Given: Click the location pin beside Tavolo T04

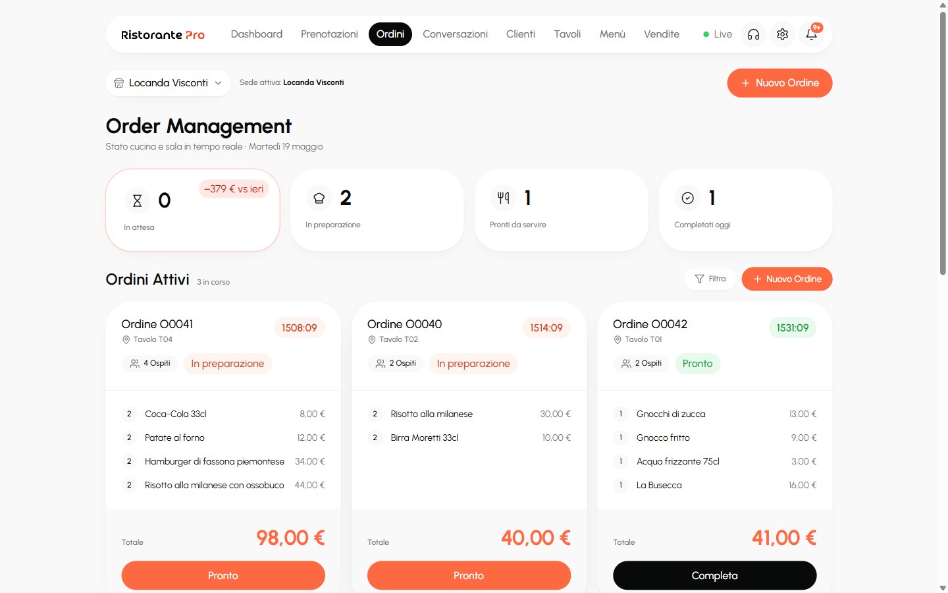Looking at the screenshot, I should click(x=126, y=340).
